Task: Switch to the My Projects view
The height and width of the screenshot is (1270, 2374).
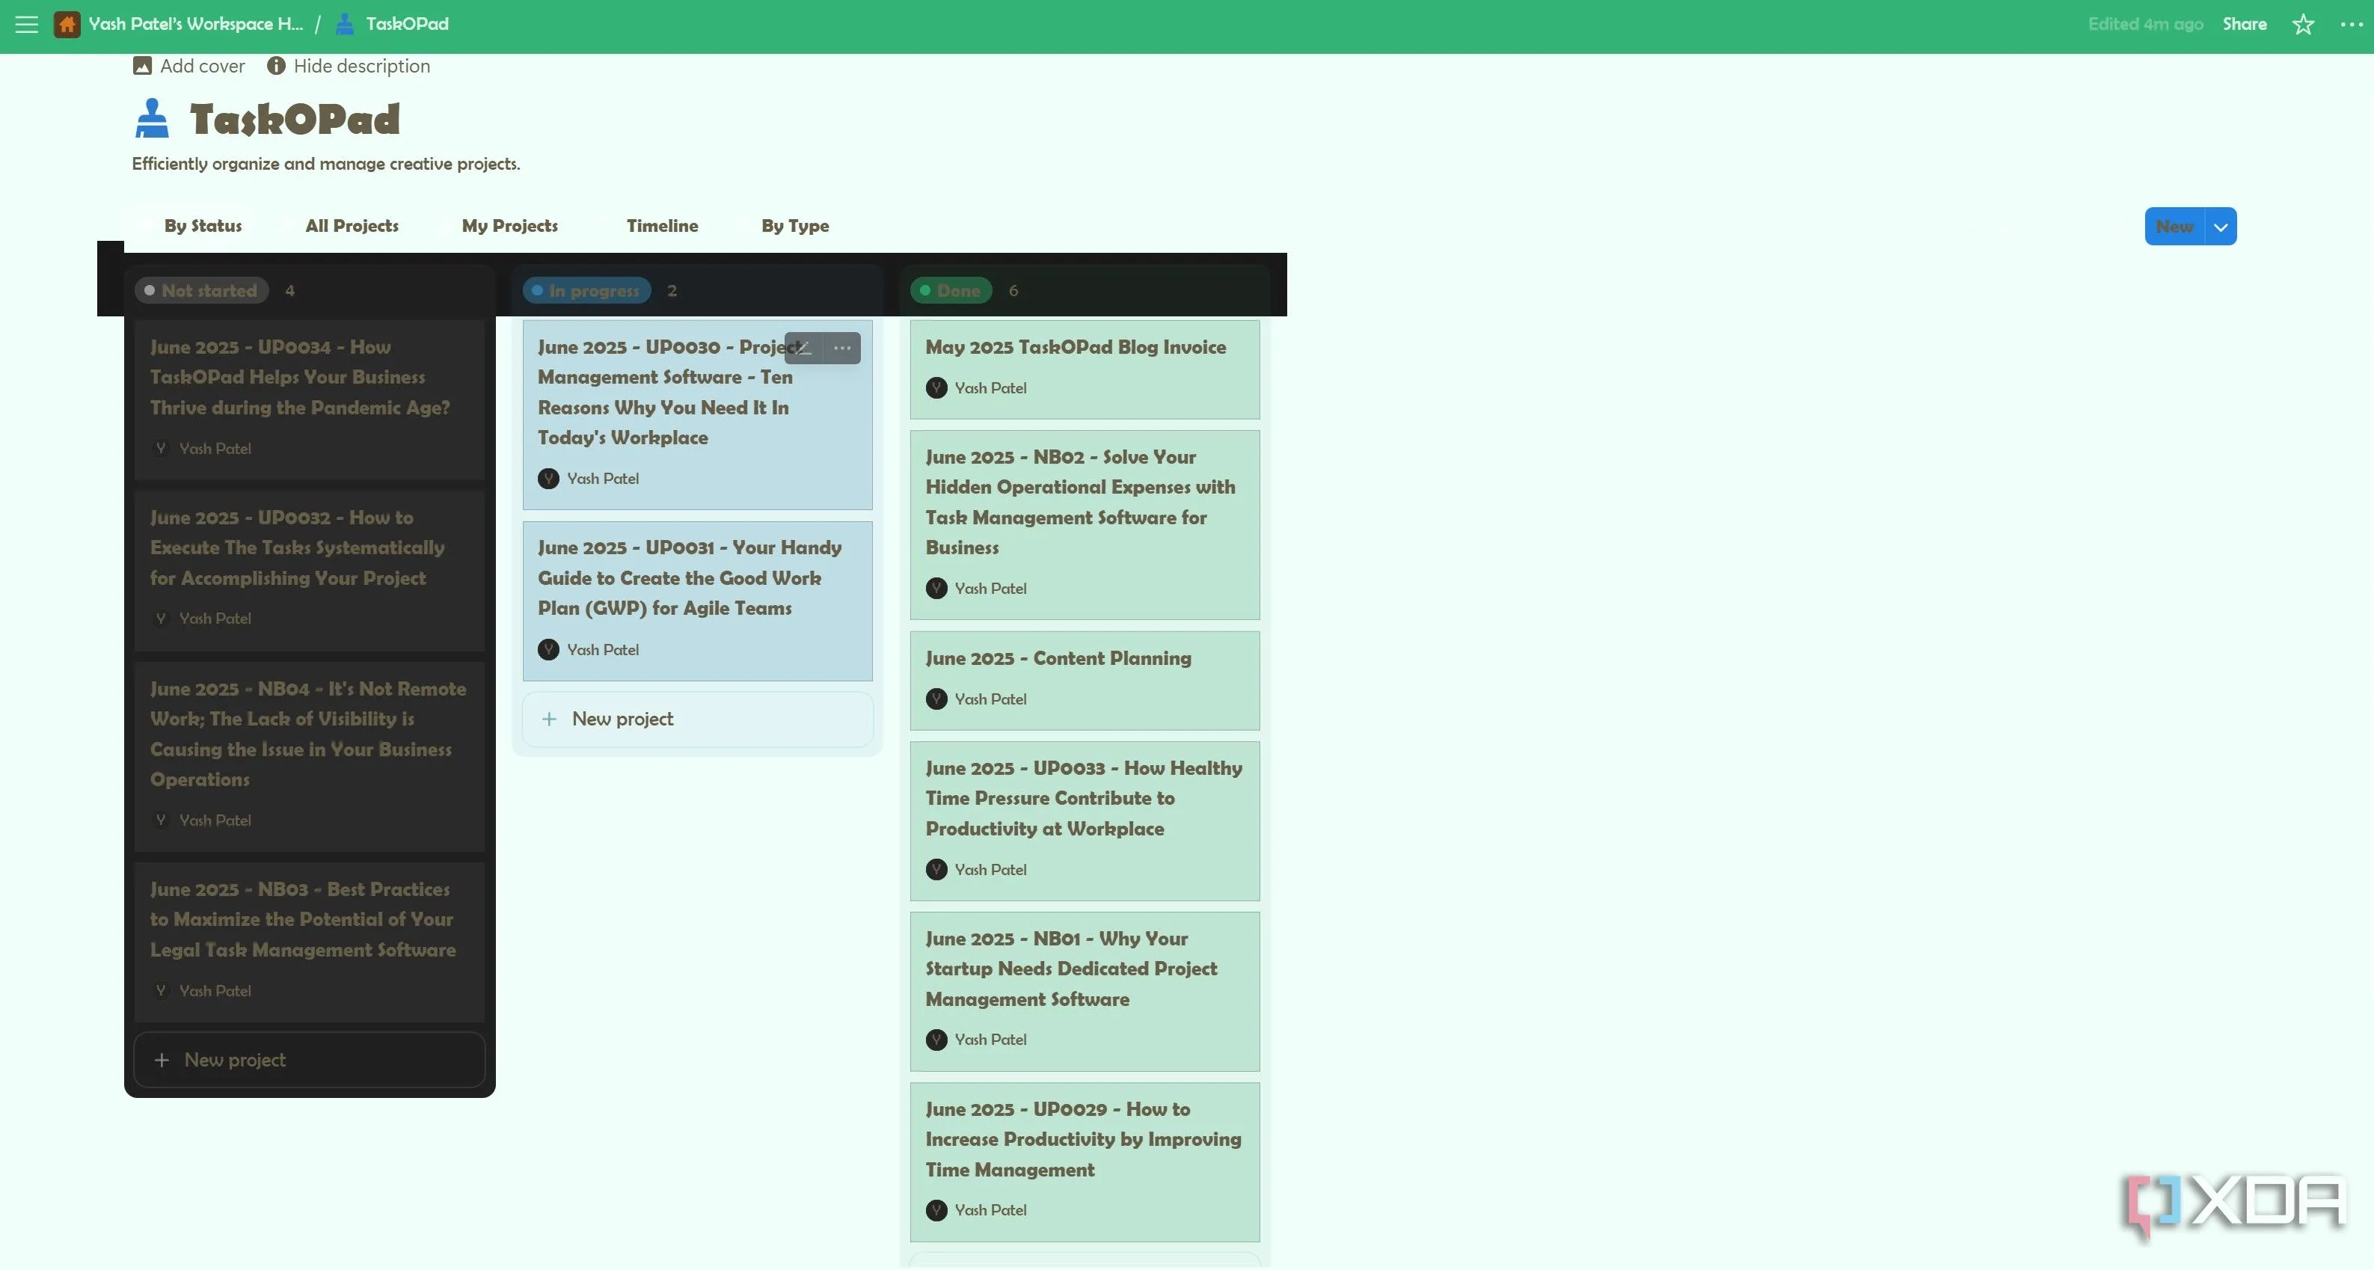Action: pyautogui.click(x=509, y=226)
